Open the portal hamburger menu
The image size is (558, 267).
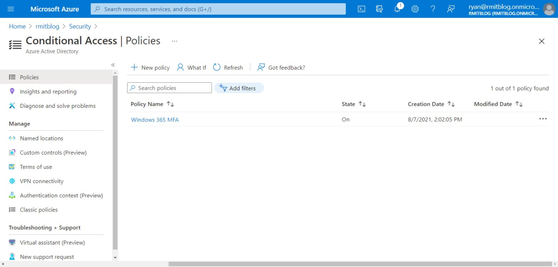point(11,9)
